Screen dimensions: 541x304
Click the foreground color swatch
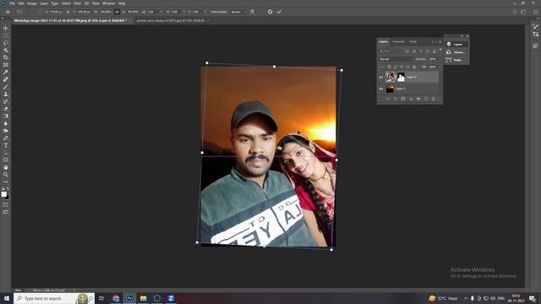(3, 194)
